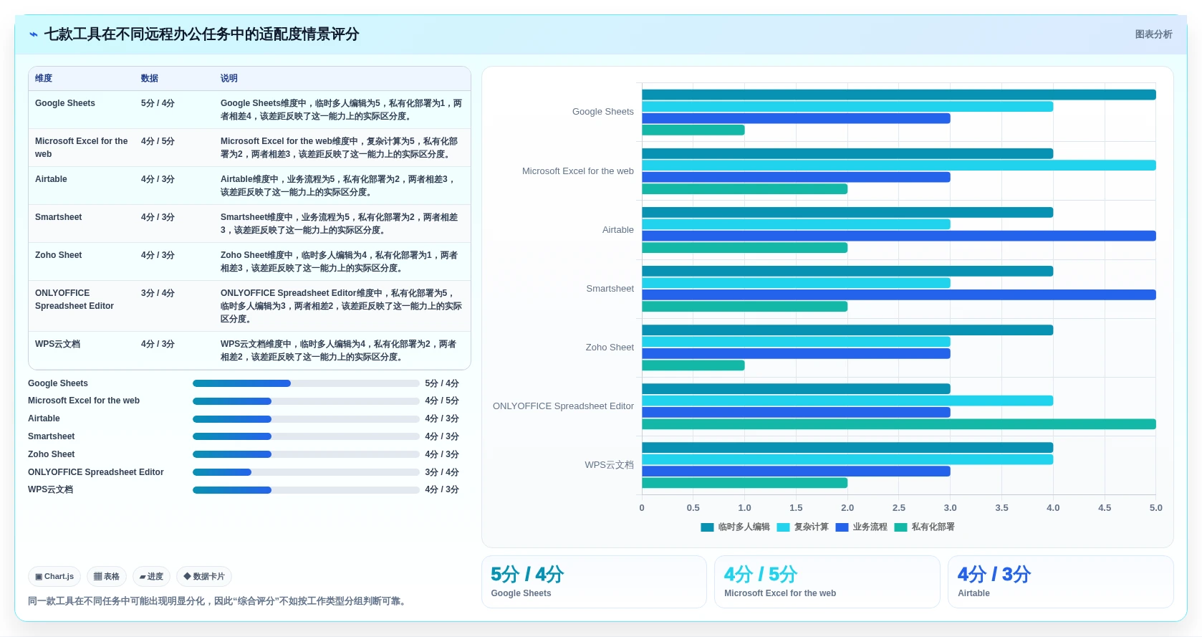Screen dimensions: 1202x637
Task: Select the 数据卡片 tag chip
Action: point(204,576)
